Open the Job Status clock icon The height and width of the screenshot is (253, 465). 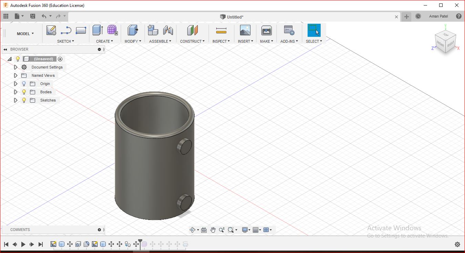click(418, 16)
